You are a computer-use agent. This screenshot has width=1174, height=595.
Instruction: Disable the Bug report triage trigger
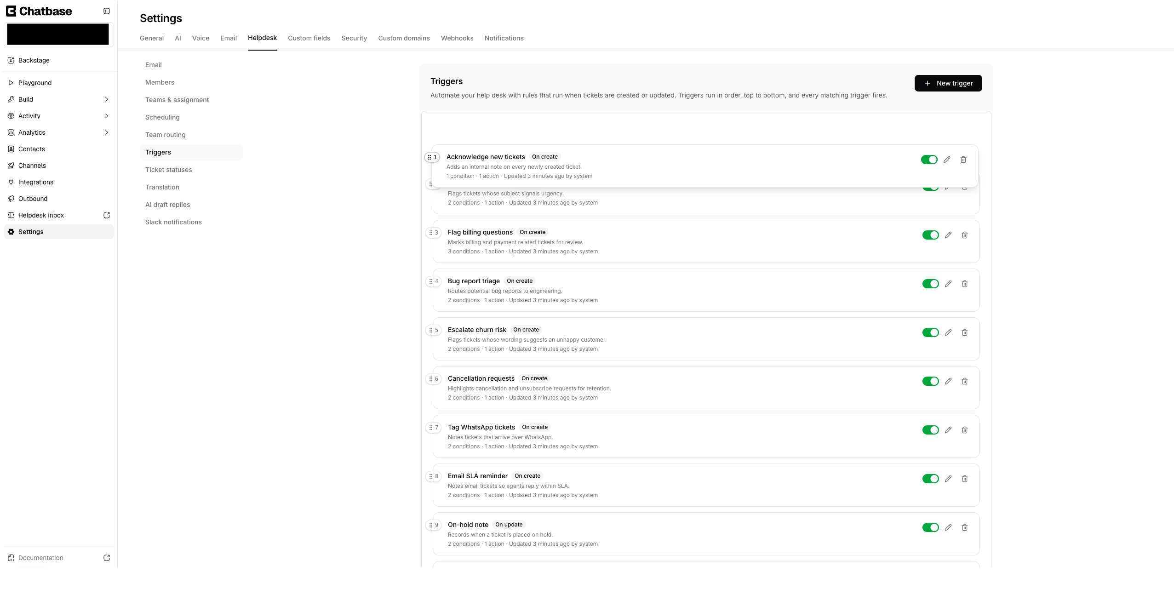click(x=930, y=284)
